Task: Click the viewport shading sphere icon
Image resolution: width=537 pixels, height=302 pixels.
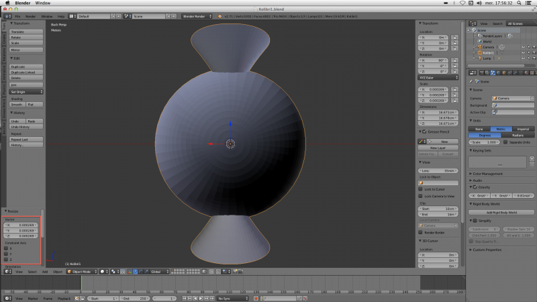Action: 103,272
